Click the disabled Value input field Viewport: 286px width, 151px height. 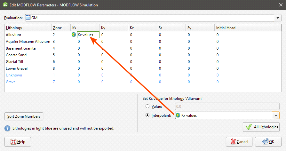pos(227,106)
